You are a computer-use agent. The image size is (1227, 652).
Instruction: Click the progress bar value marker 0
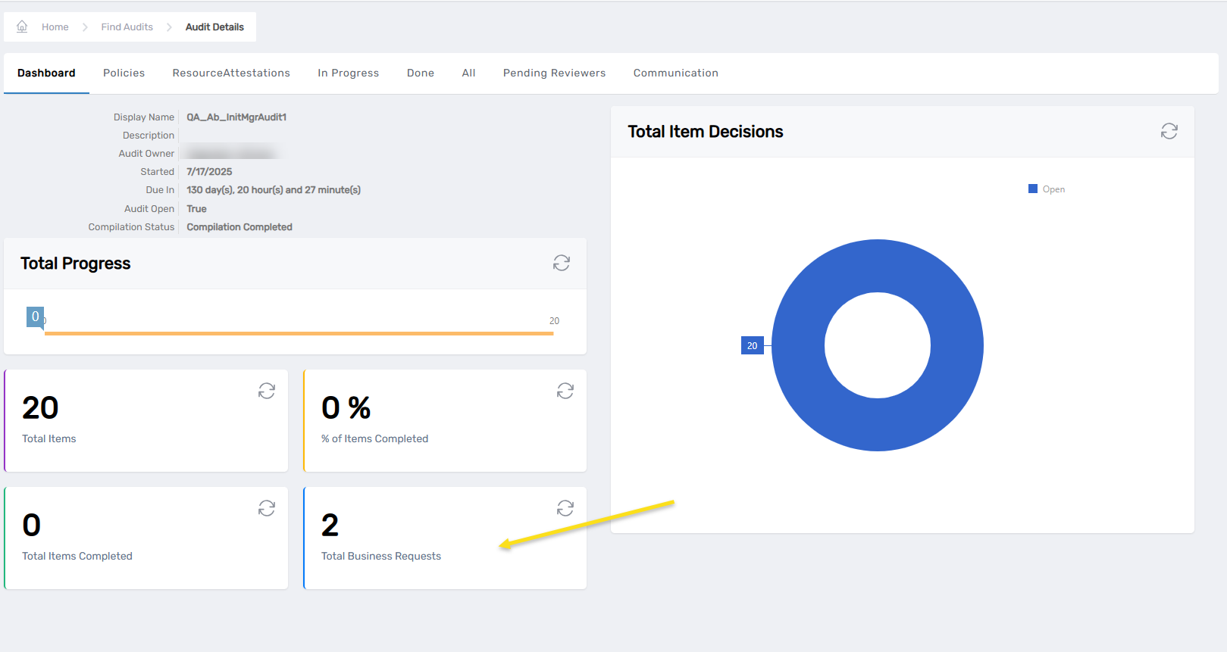(x=35, y=317)
